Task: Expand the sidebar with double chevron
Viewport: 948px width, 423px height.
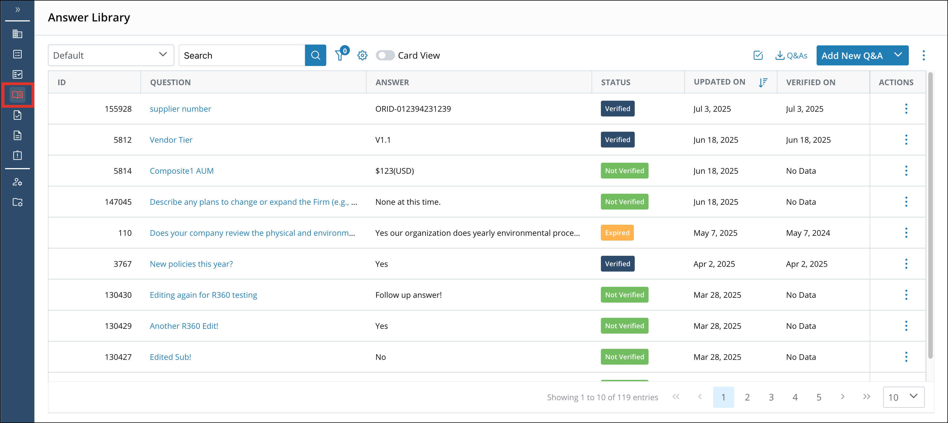Action: (x=17, y=10)
